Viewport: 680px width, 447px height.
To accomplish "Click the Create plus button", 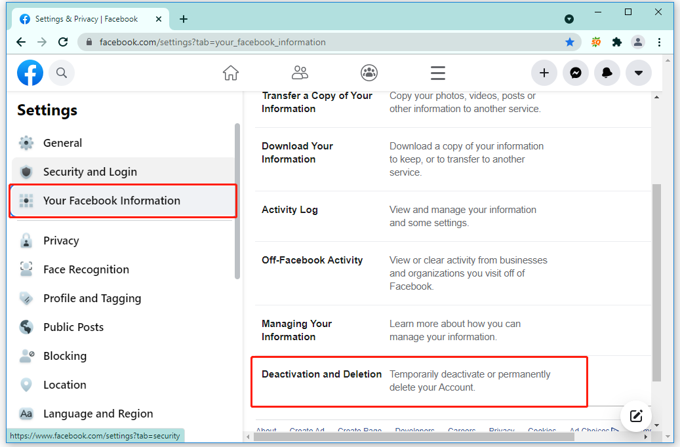I will [x=544, y=73].
